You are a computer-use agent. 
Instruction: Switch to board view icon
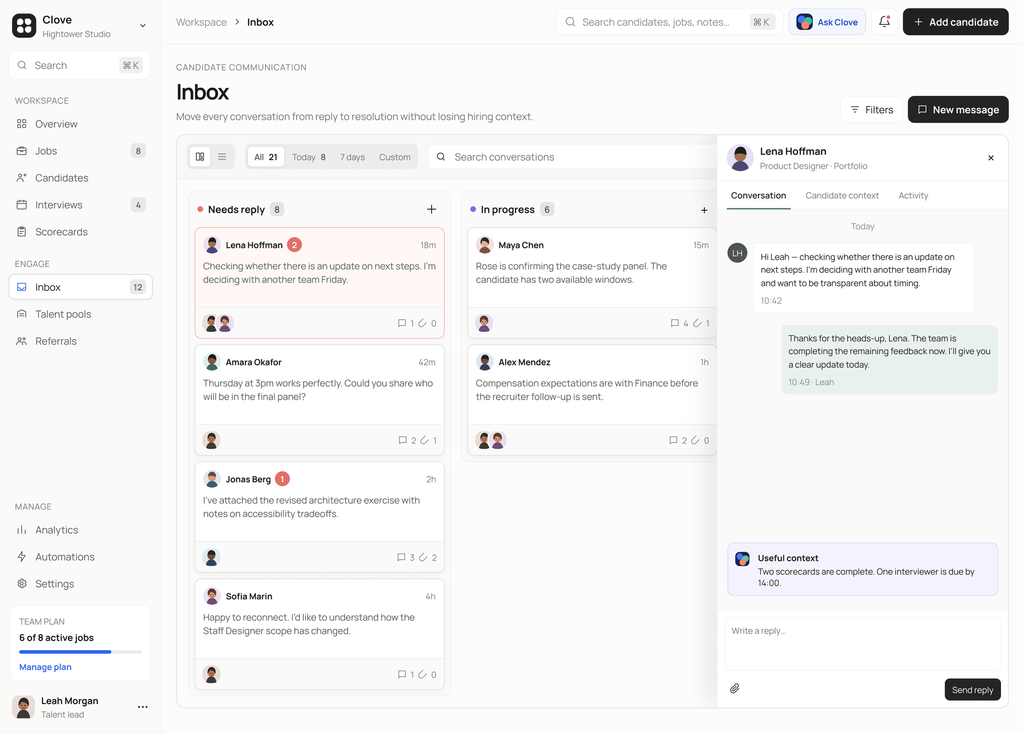[200, 157]
